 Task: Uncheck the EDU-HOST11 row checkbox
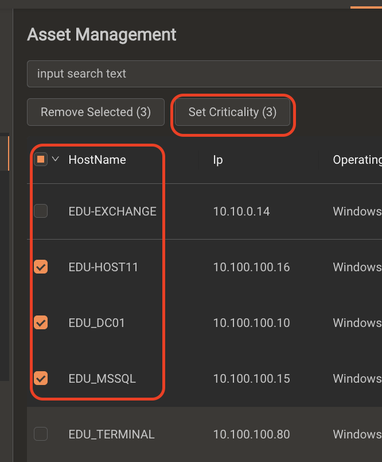[x=41, y=267]
